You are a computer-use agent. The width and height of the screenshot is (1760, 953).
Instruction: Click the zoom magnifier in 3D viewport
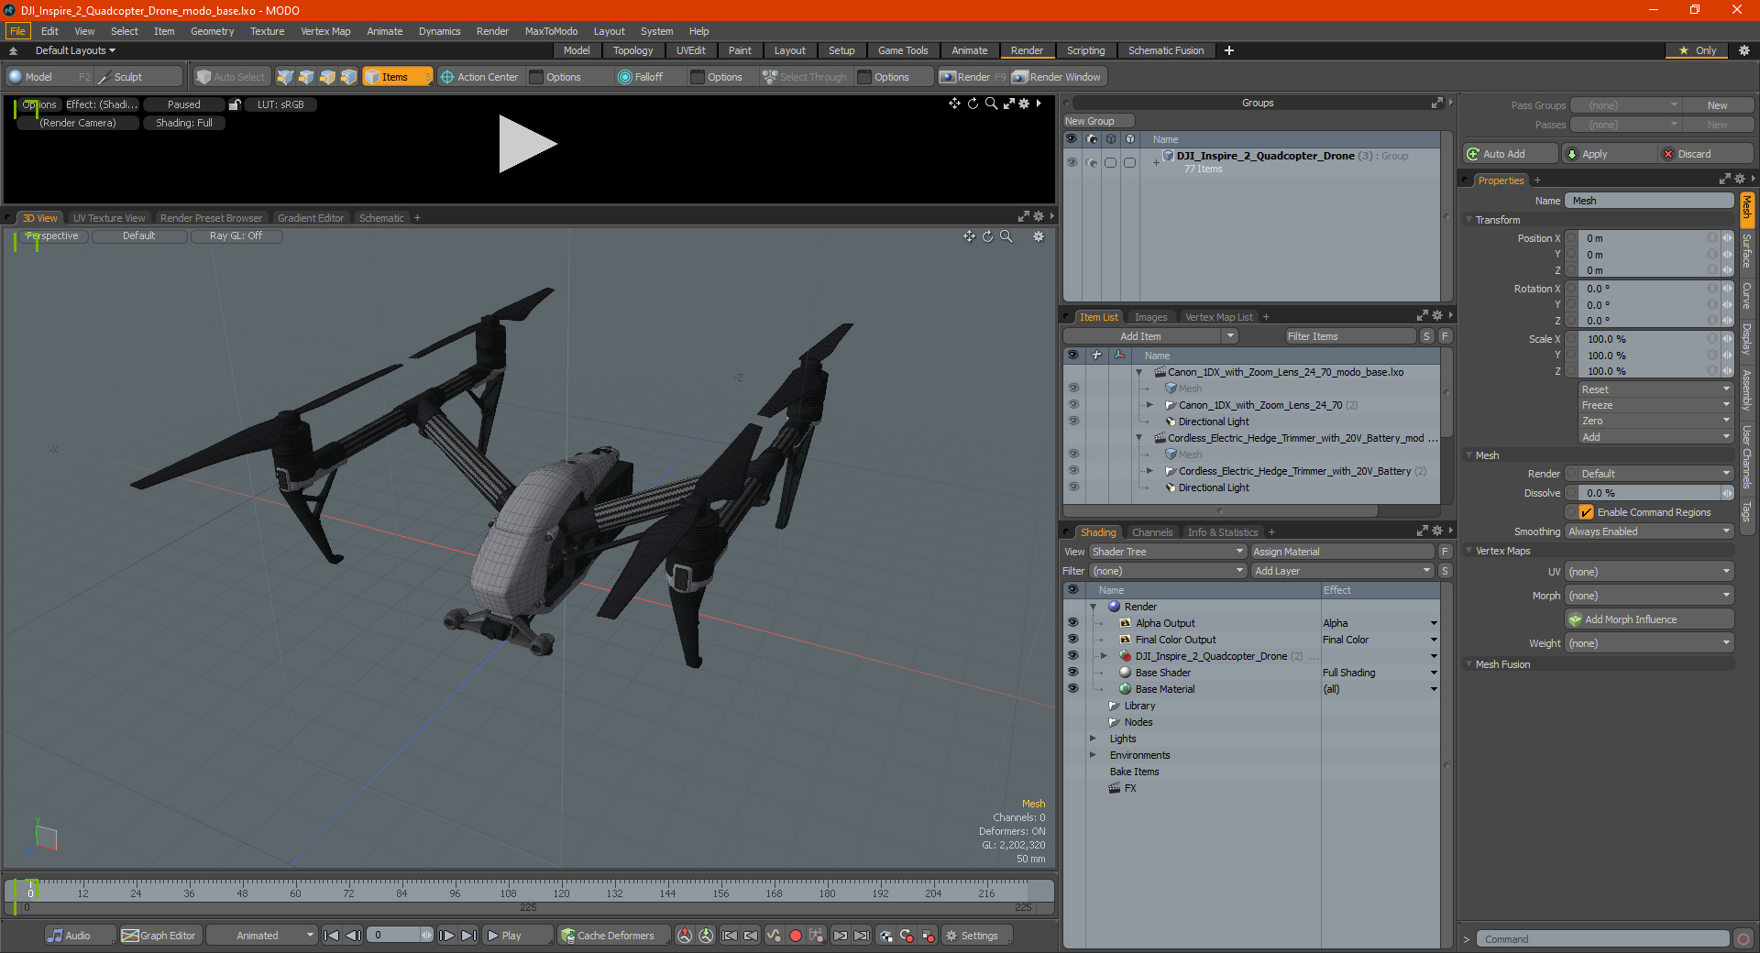pyautogui.click(x=1006, y=236)
